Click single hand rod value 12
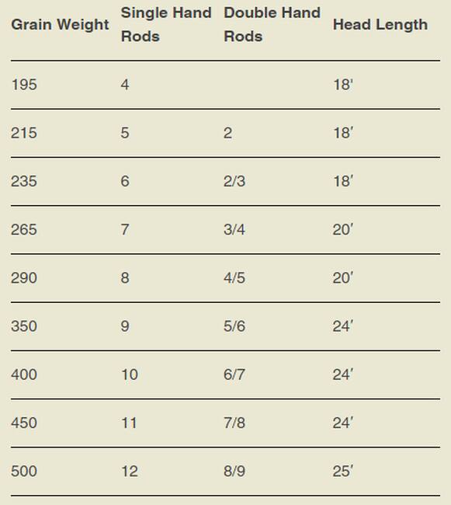Screen dimensions: 451x505 point(130,471)
